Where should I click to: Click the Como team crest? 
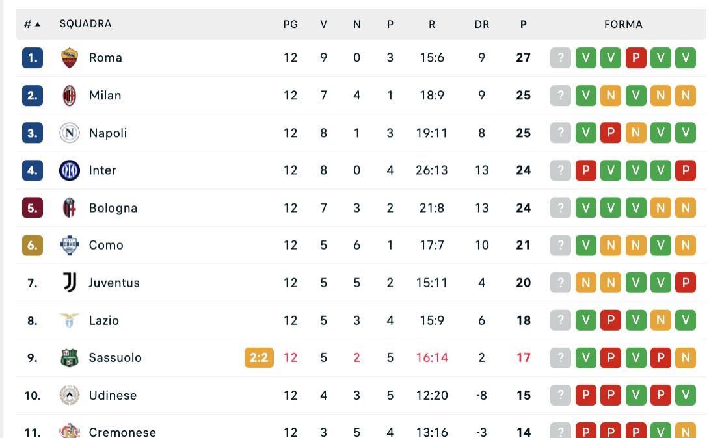[x=70, y=245]
